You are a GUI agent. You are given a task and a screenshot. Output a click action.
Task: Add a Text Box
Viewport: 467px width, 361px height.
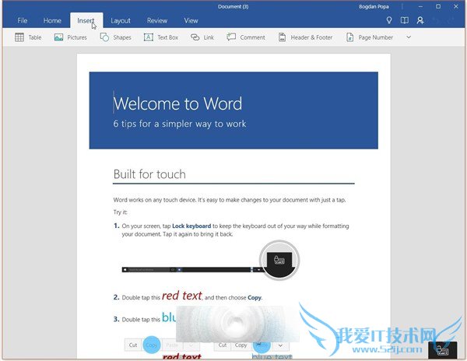(x=161, y=37)
